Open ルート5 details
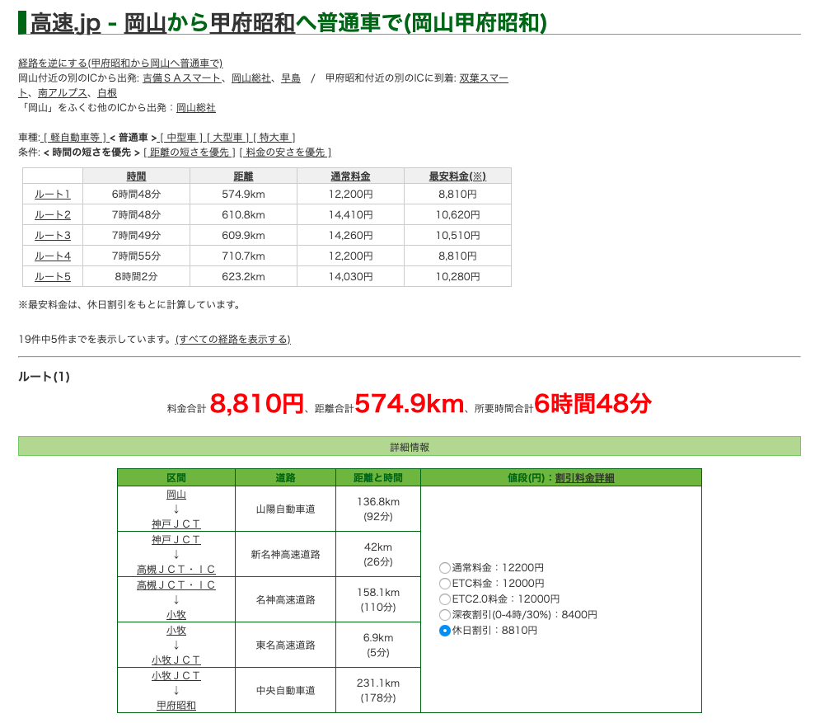Image resolution: width=815 pixels, height=723 pixels. click(53, 277)
